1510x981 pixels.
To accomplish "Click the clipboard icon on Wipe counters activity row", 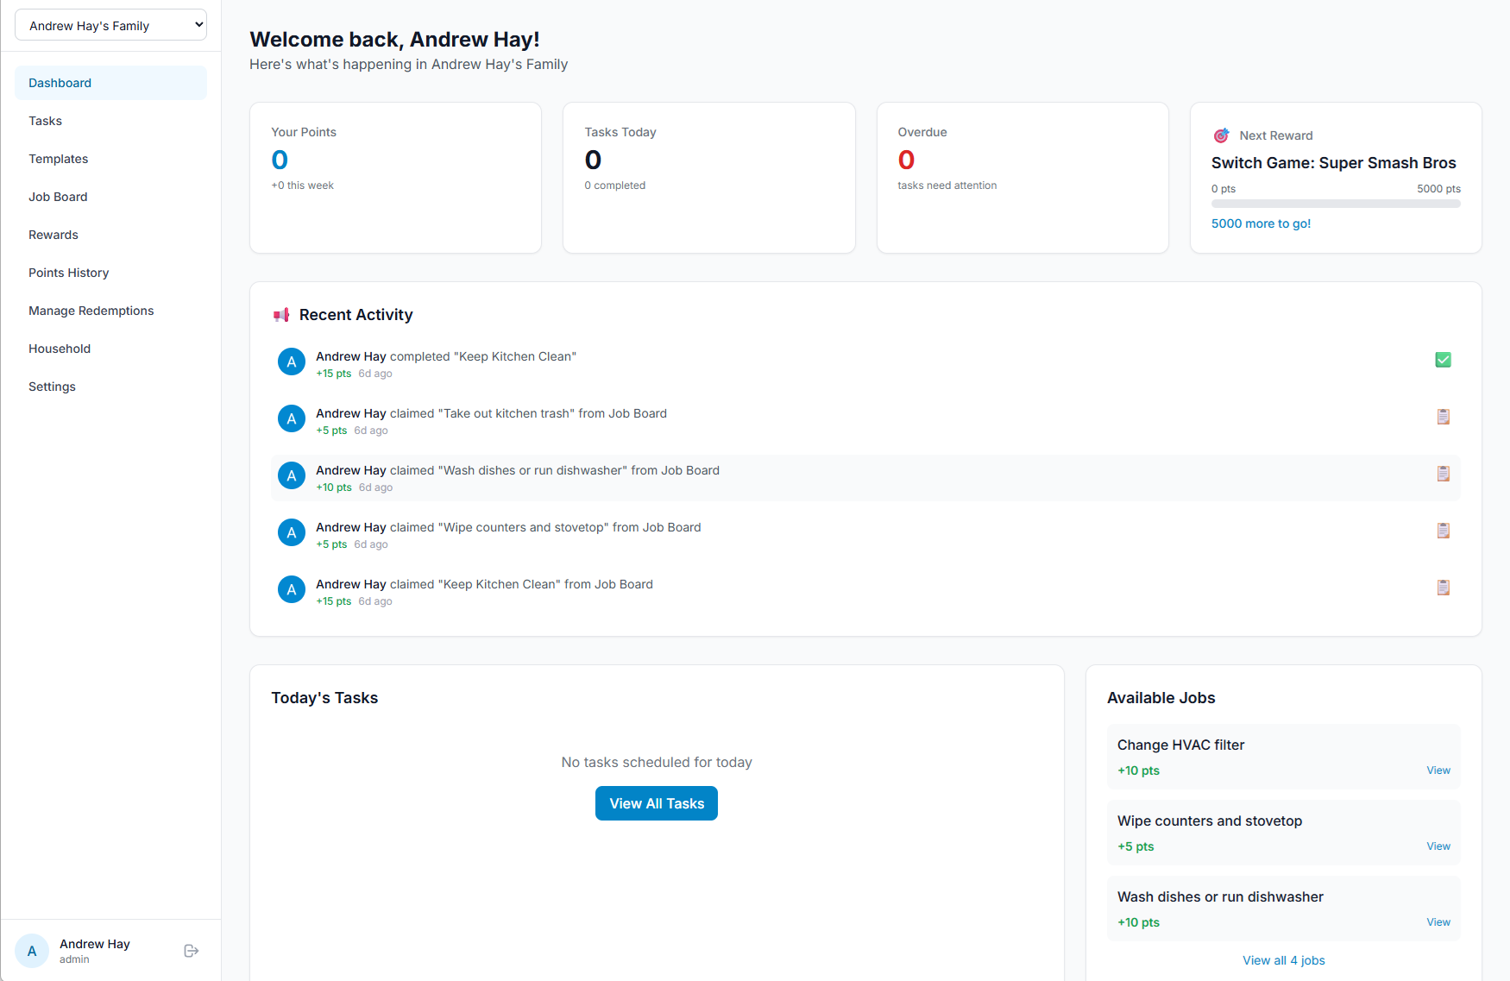I will [x=1444, y=530].
